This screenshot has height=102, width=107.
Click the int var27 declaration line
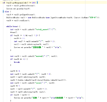coord(34,41)
